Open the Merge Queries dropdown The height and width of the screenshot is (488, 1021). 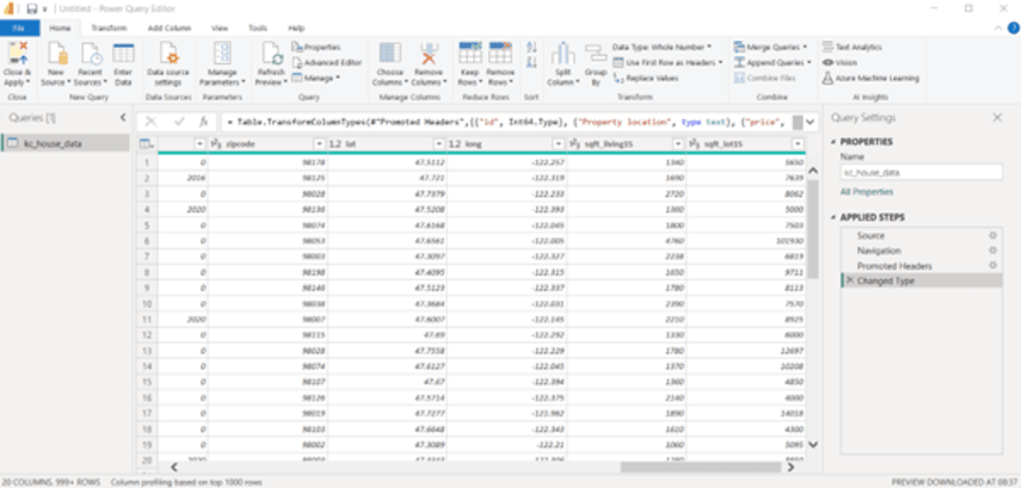click(771, 47)
